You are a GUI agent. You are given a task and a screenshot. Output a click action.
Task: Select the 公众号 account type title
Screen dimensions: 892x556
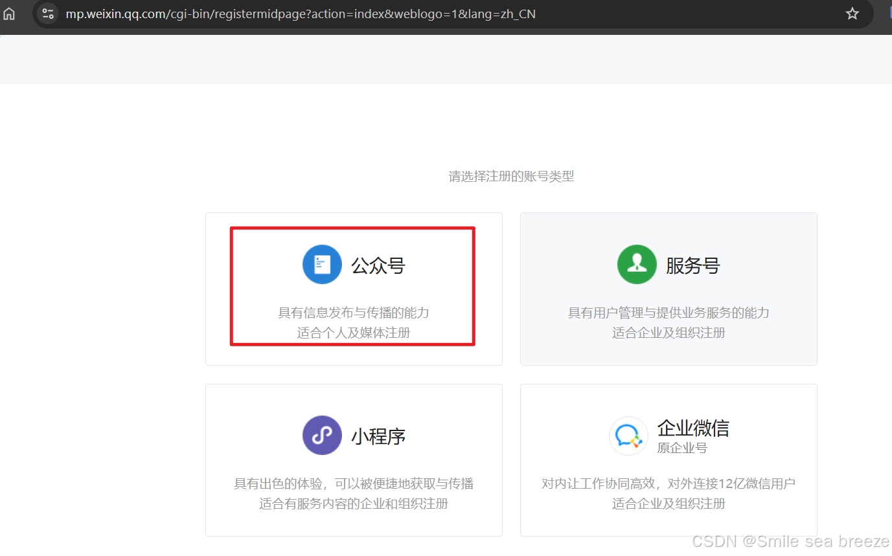pos(378,265)
